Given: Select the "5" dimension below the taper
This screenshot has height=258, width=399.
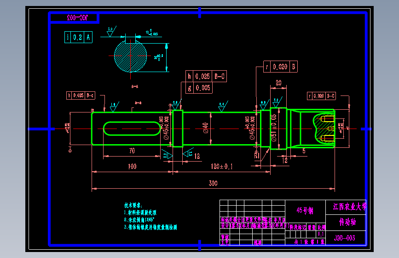Looking at the screenshot, I should click(304, 151).
